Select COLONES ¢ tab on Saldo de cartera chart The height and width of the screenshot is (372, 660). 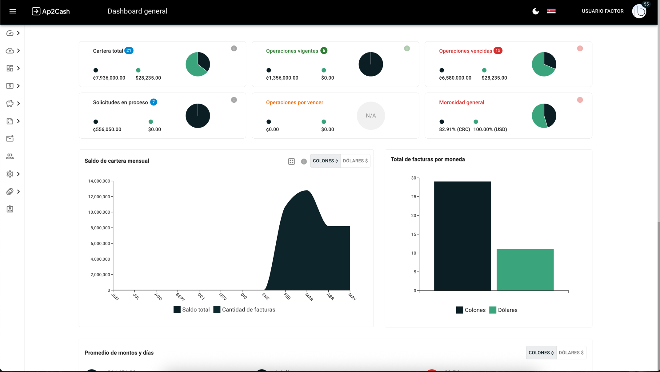325,161
